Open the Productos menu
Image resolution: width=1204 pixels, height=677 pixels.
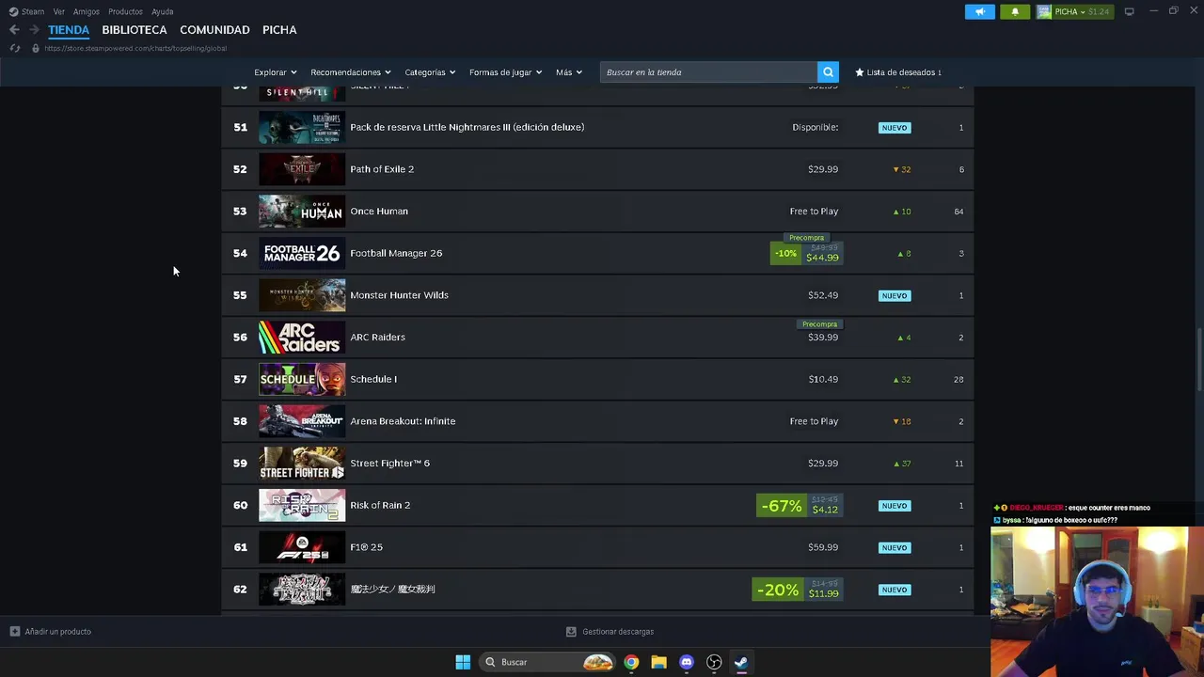coord(125,11)
